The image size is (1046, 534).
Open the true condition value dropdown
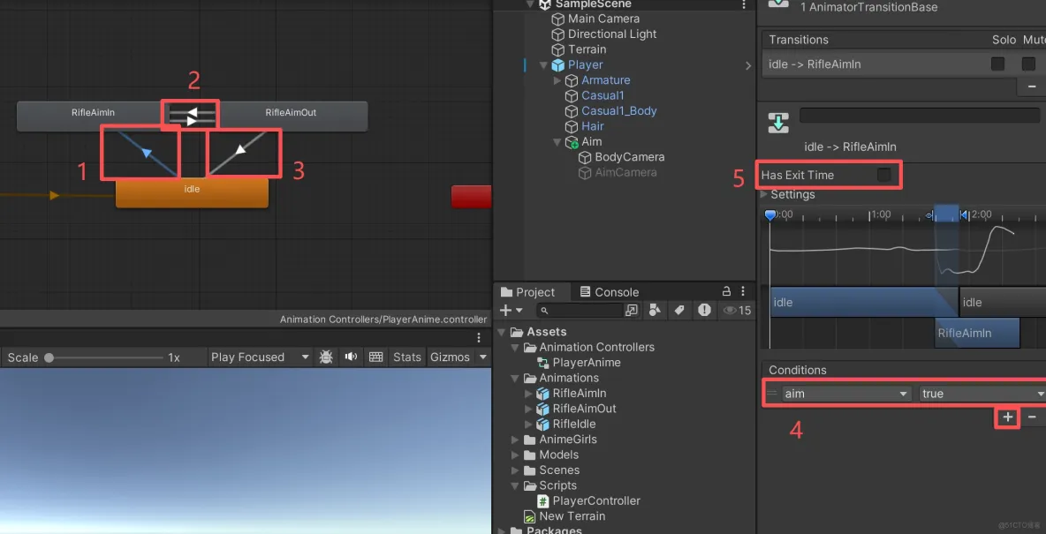[981, 394]
